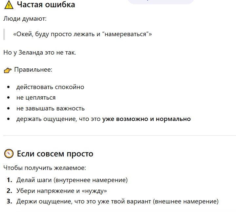Click bullet item "действовать спокойно"
The height and width of the screenshot is (212, 236).
tap(50, 87)
